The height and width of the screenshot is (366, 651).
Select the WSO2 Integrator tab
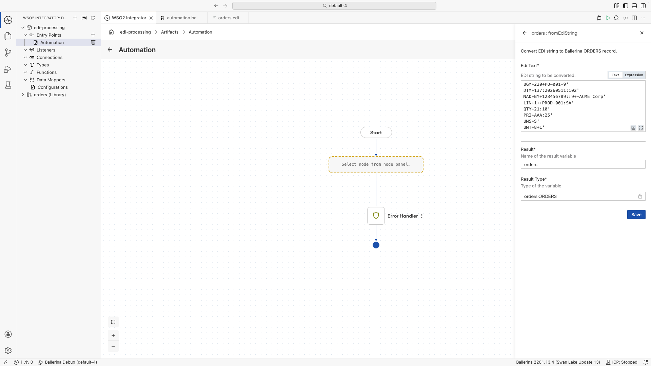129,18
